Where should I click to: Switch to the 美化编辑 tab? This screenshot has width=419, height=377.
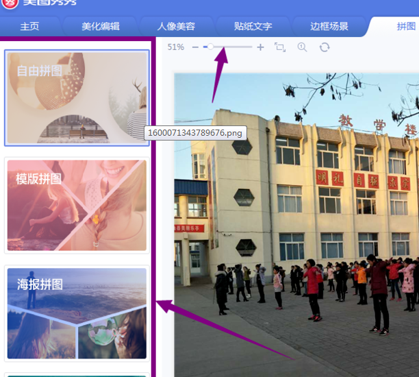[x=101, y=27]
